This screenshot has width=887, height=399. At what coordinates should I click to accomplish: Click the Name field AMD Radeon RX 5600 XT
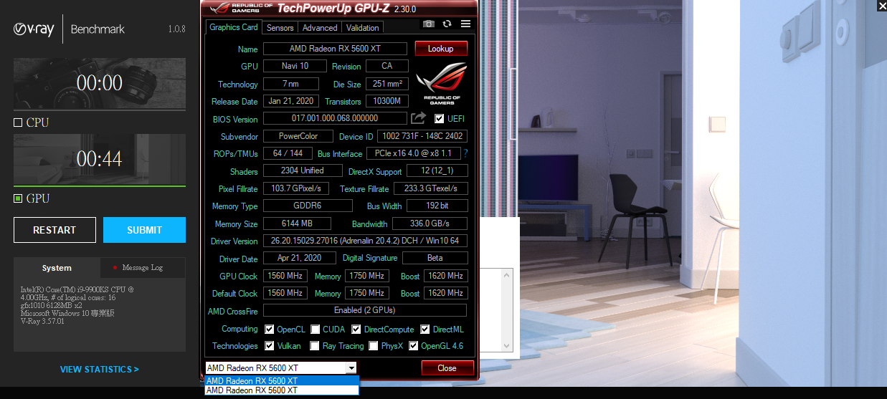click(x=335, y=49)
